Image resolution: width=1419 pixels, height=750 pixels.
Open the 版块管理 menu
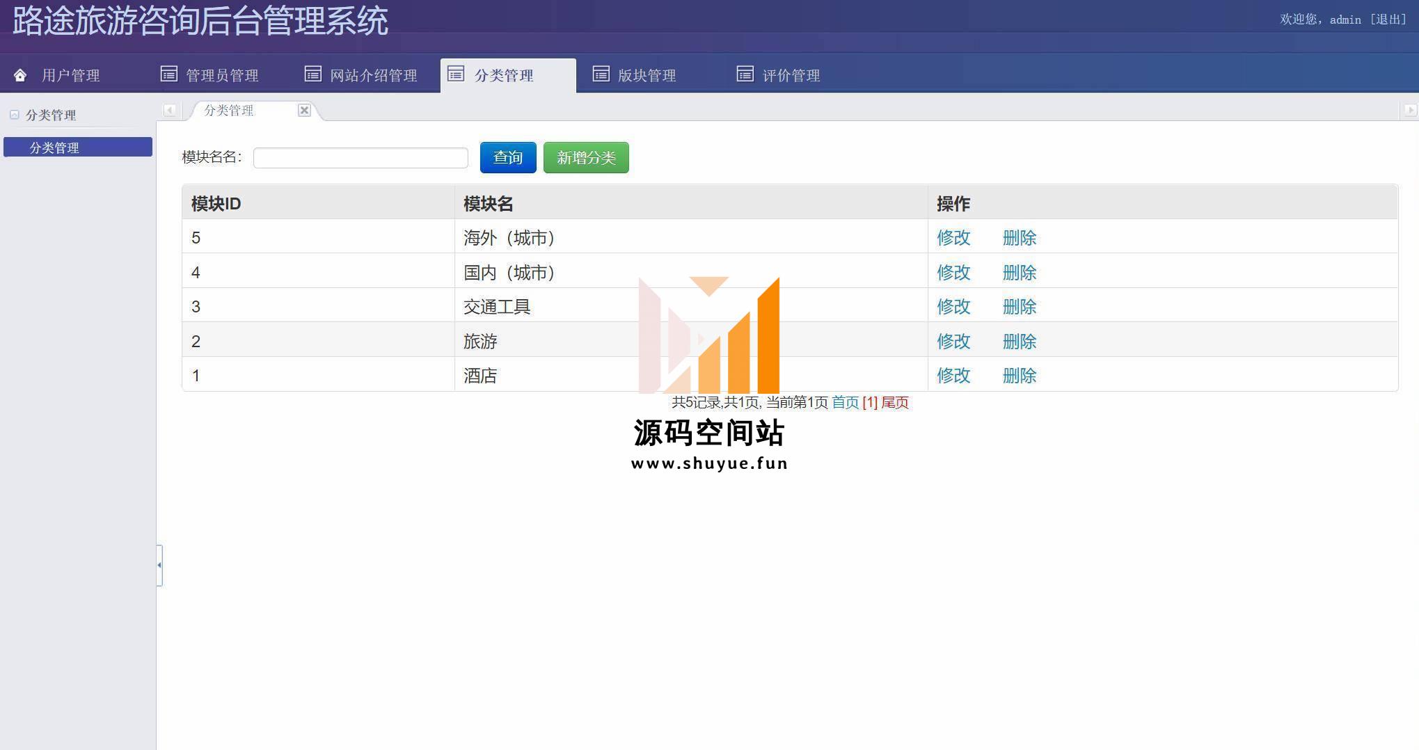(x=647, y=75)
